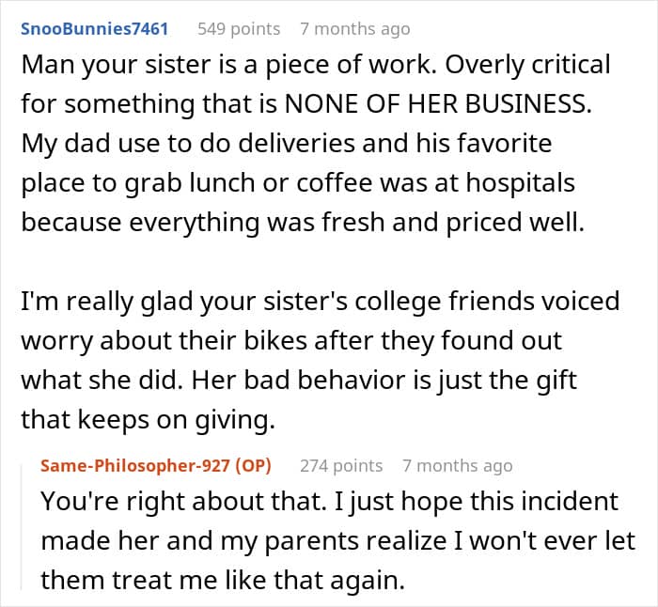The width and height of the screenshot is (658, 607).
Task: Click the 549 points score
Action: pyautogui.click(x=239, y=28)
